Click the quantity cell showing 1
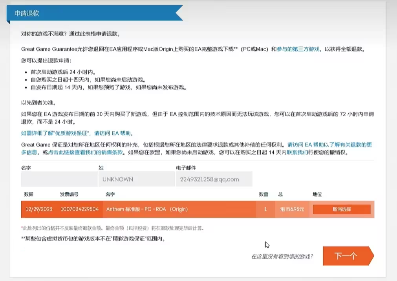This screenshot has width=397, height=281. [265, 209]
